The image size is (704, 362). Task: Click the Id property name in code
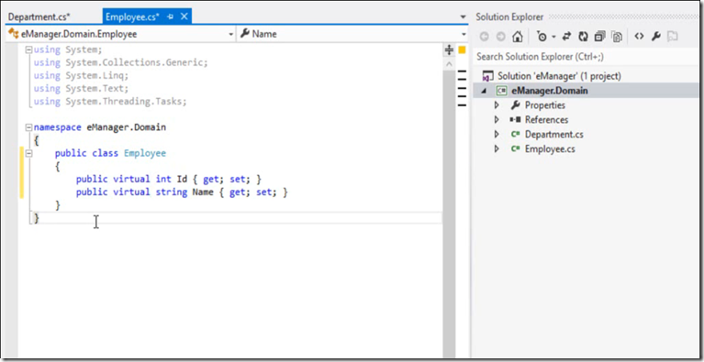click(182, 180)
